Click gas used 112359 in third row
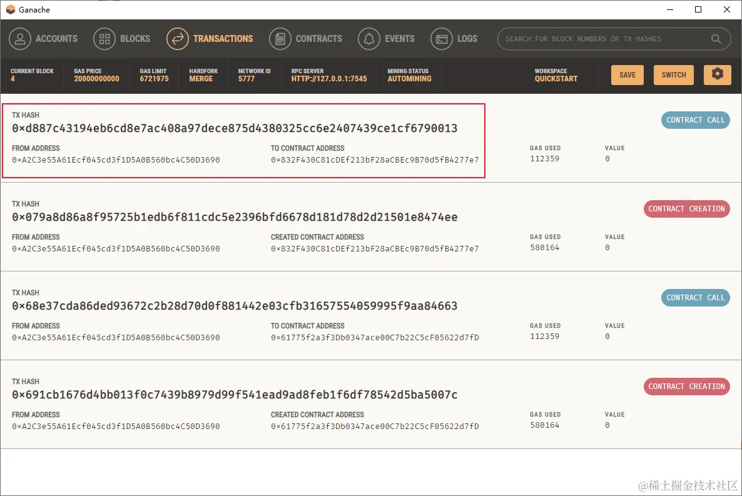742x496 pixels. (545, 337)
